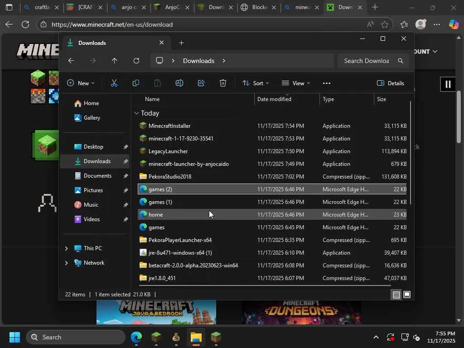Screen dimensions: 464x348
Task: Click the search magnifier in Search Downloads box
Action: [x=401, y=61]
